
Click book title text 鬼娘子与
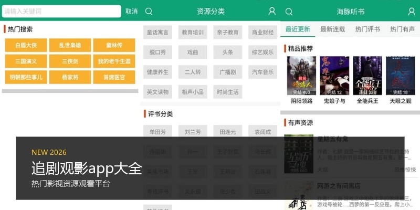point(334,101)
